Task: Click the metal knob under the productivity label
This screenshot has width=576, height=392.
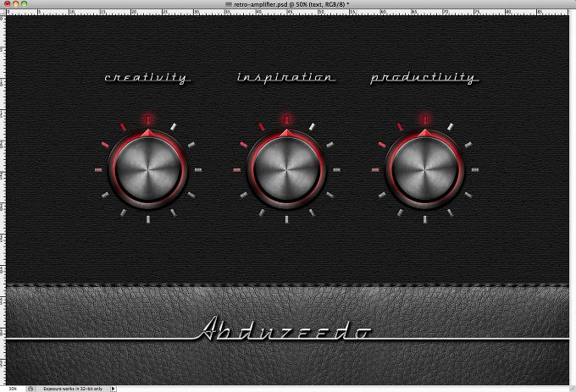Action: [x=424, y=170]
